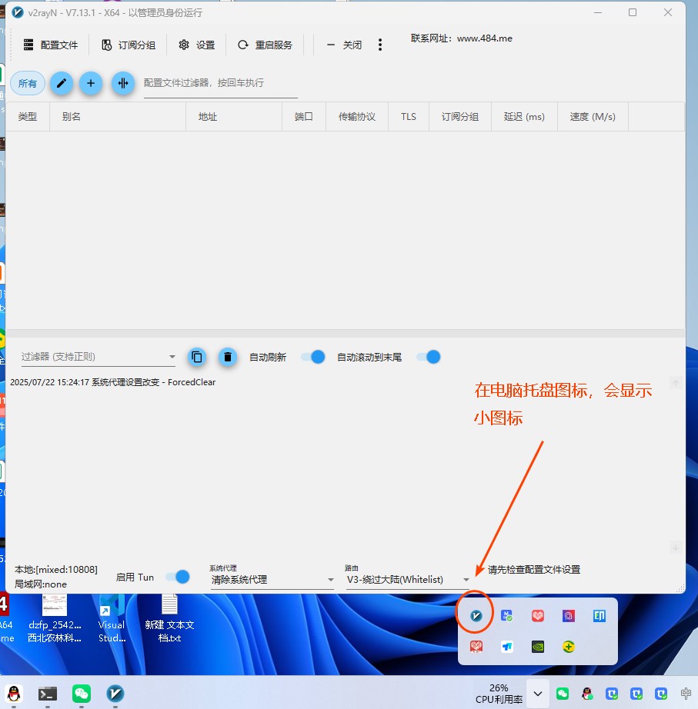Viewport: 698px width, 709px height.
Task: Click the CPU利用率 26% taskbar widget
Action: 499,694
